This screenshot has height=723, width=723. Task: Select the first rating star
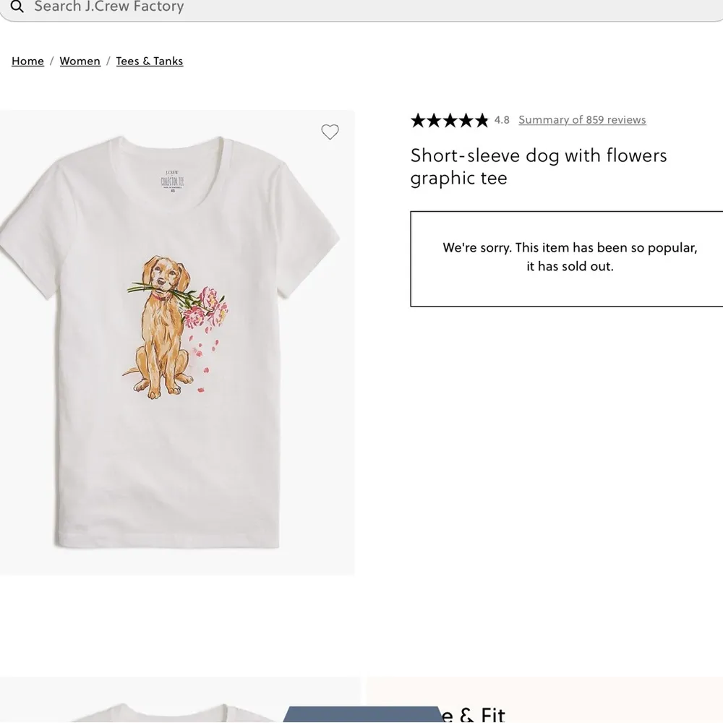pos(418,120)
